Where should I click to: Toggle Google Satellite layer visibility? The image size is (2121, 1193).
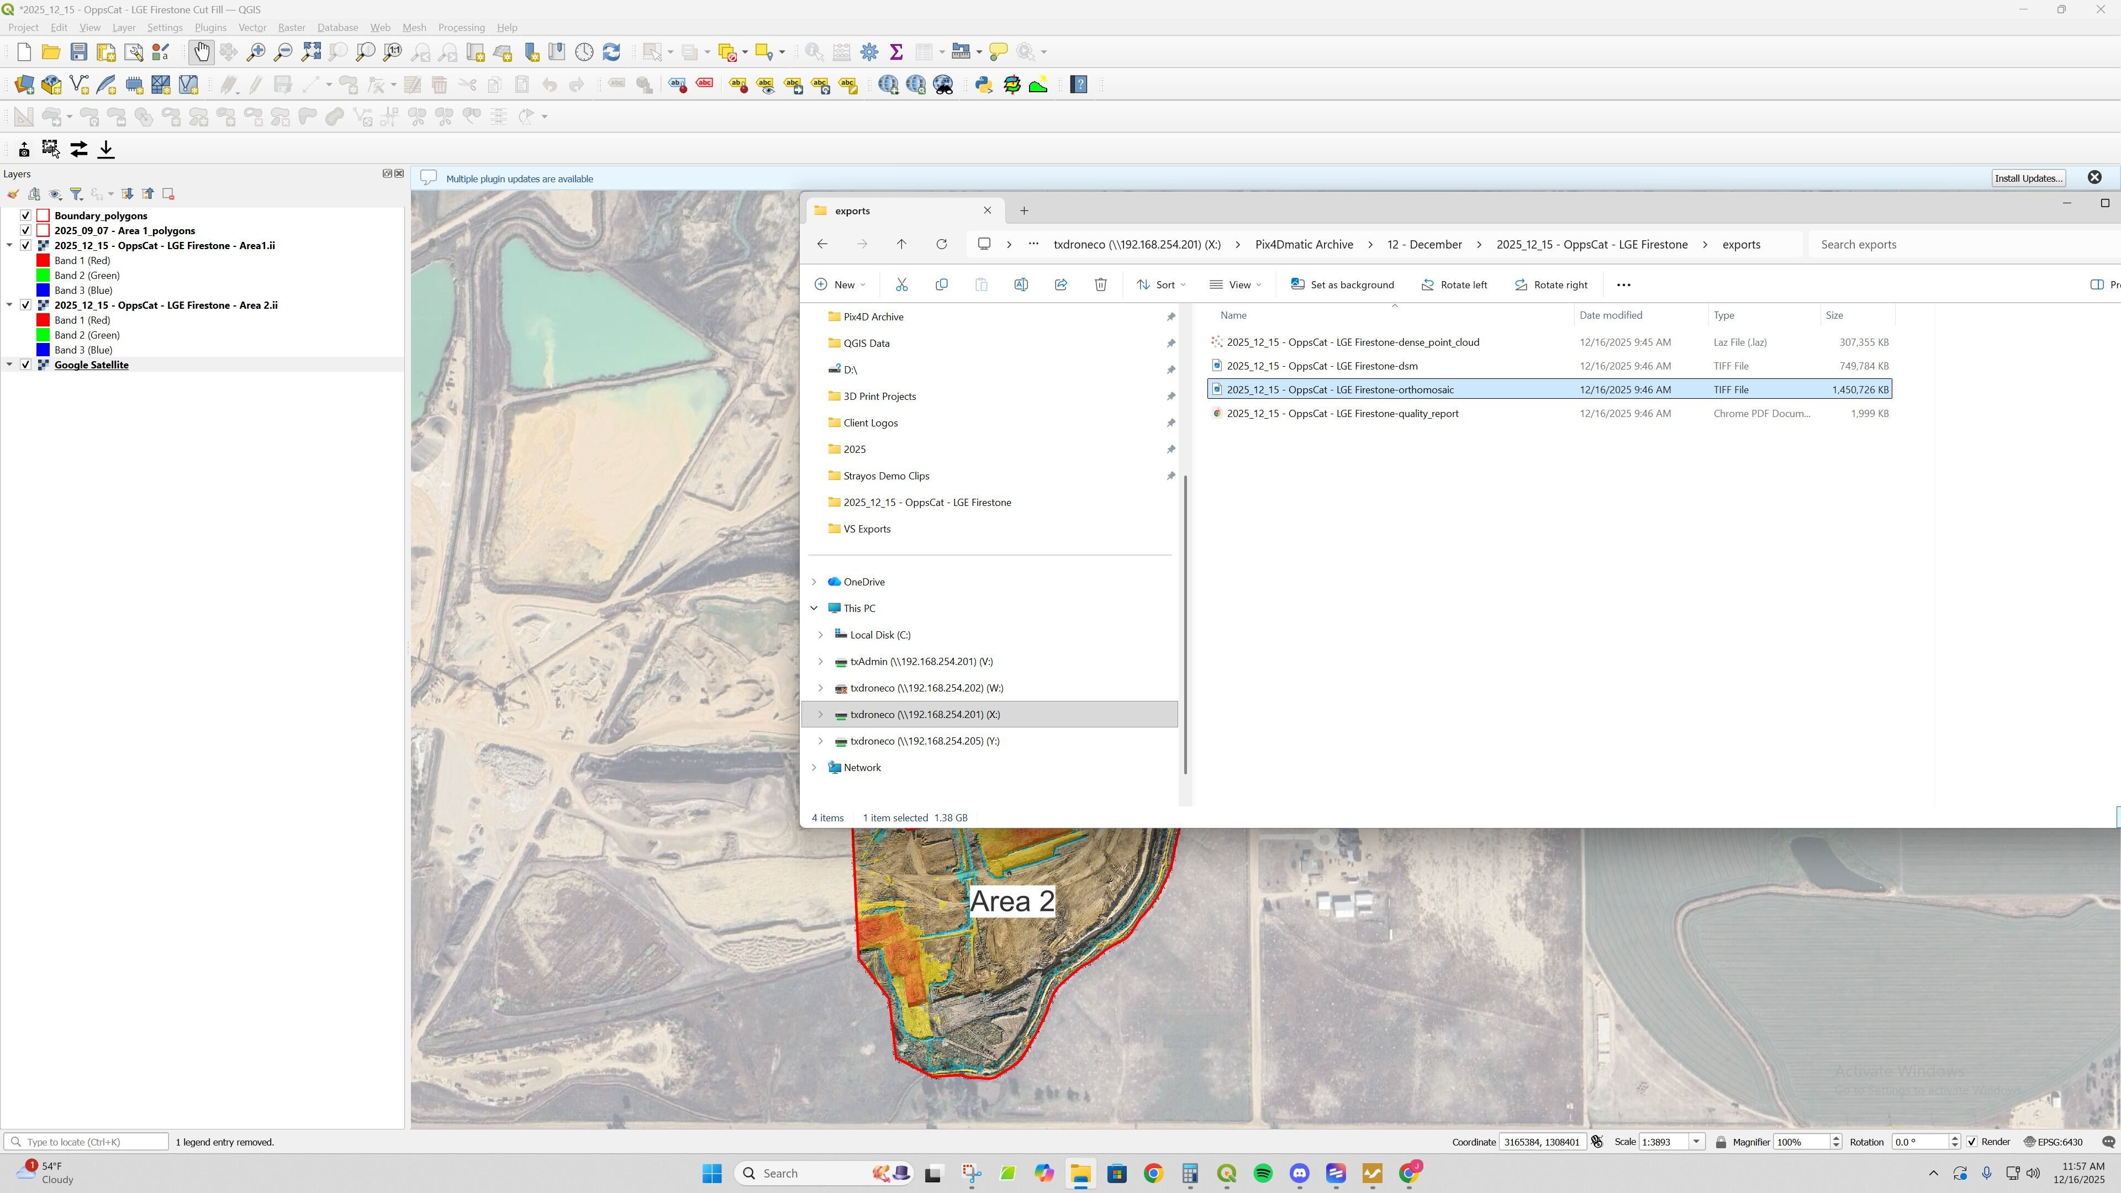point(27,365)
